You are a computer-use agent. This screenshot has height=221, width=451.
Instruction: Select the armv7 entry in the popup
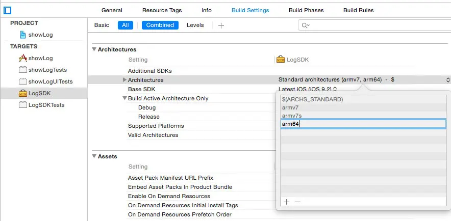pos(290,107)
